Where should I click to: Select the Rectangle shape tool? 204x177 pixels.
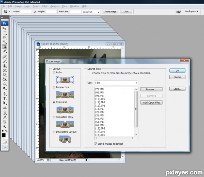click(4, 107)
